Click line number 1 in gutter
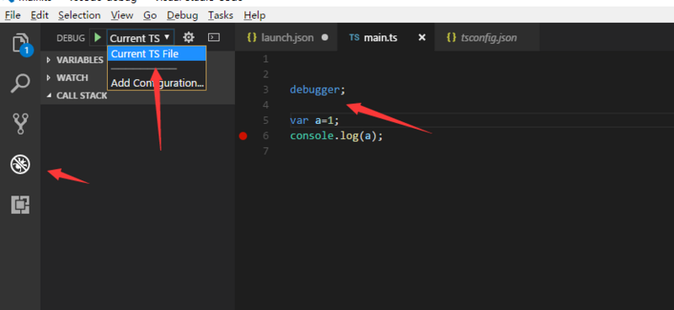Image resolution: width=674 pixels, height=310 pixels. tap(265, 58)
